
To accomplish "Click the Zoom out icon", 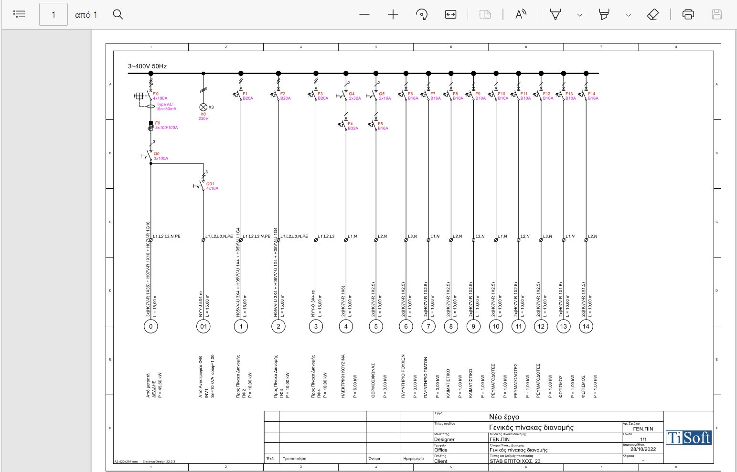I will [364, 14].
